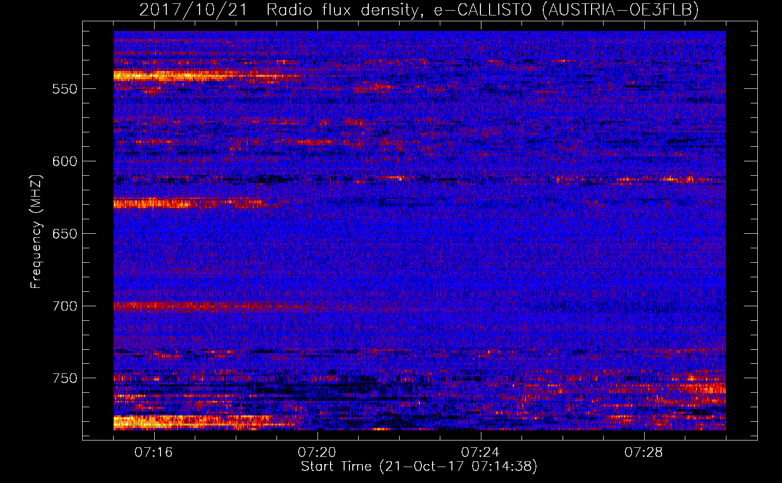Image resolution: width=782 pixels, height=483 pixels.
Task: Click the 750 frequency tick label
Action: pos(65,379)
